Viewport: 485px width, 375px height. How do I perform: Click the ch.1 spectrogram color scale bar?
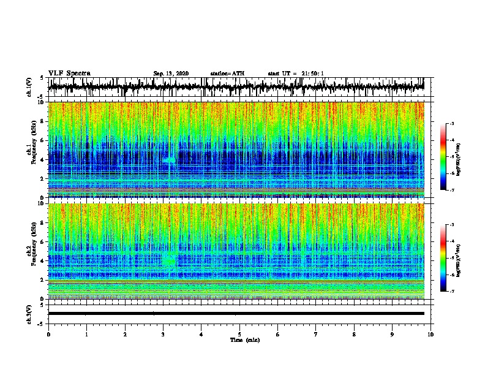443,157
